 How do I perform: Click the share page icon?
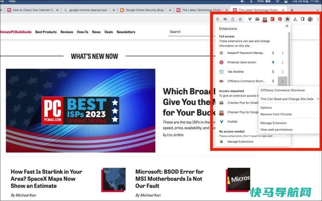coord(233,19)
